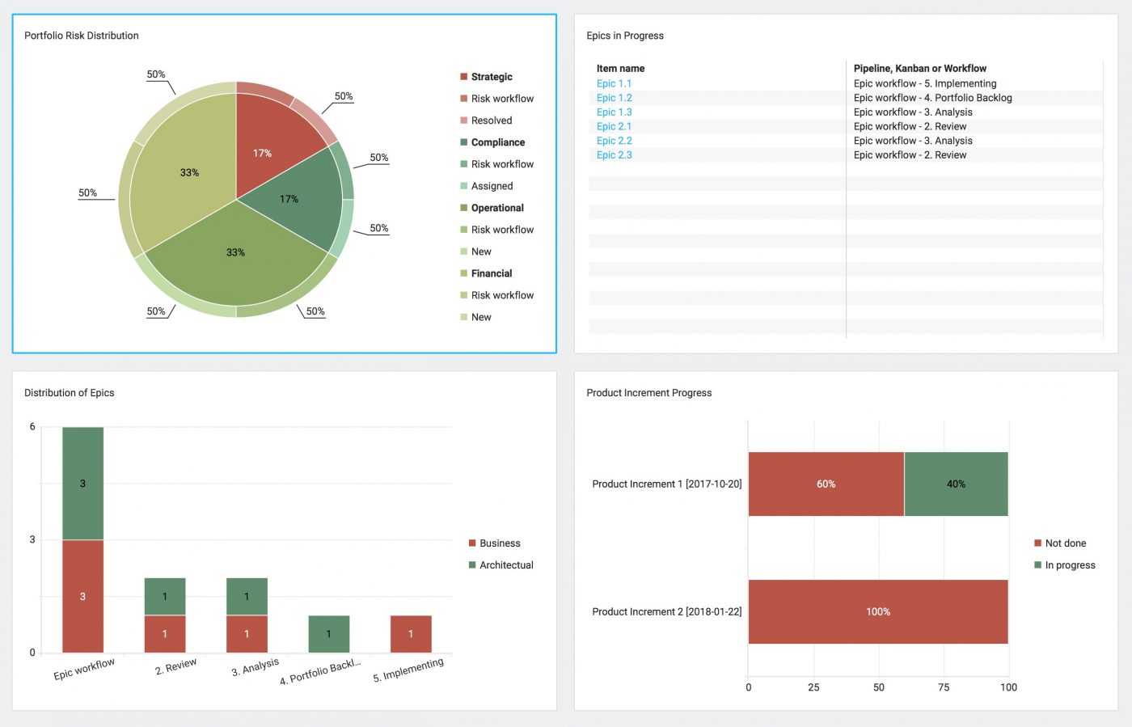This screenshot has width=1132, height=727.
Task: Click the 60% Not done bar segment
Action: click(826, 484)
